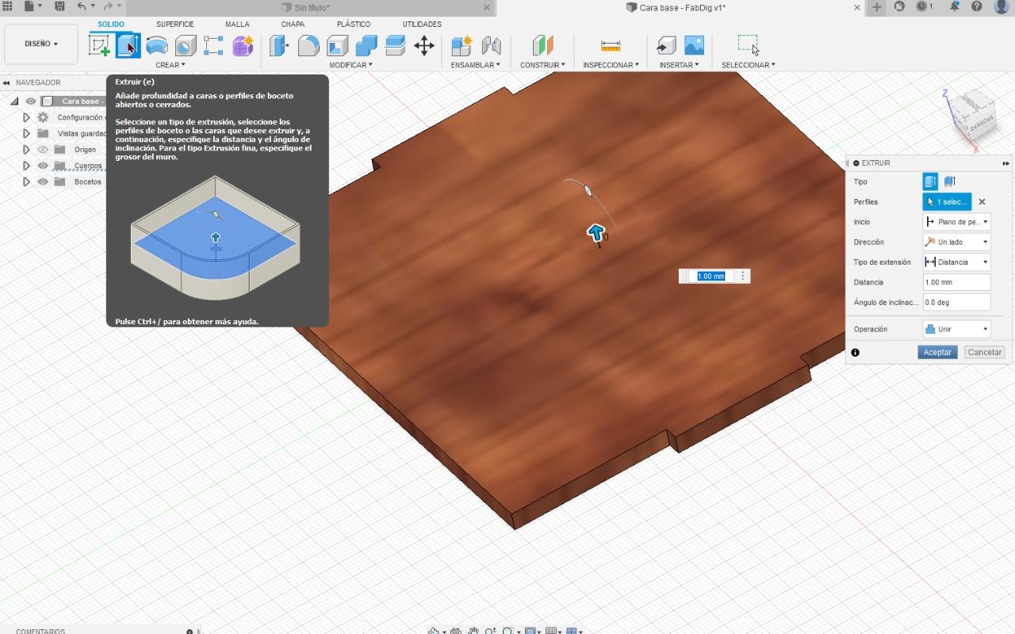Expand the Bocetos tree node
This screenshot has width=1015, height=634.
tap(26, 181)
